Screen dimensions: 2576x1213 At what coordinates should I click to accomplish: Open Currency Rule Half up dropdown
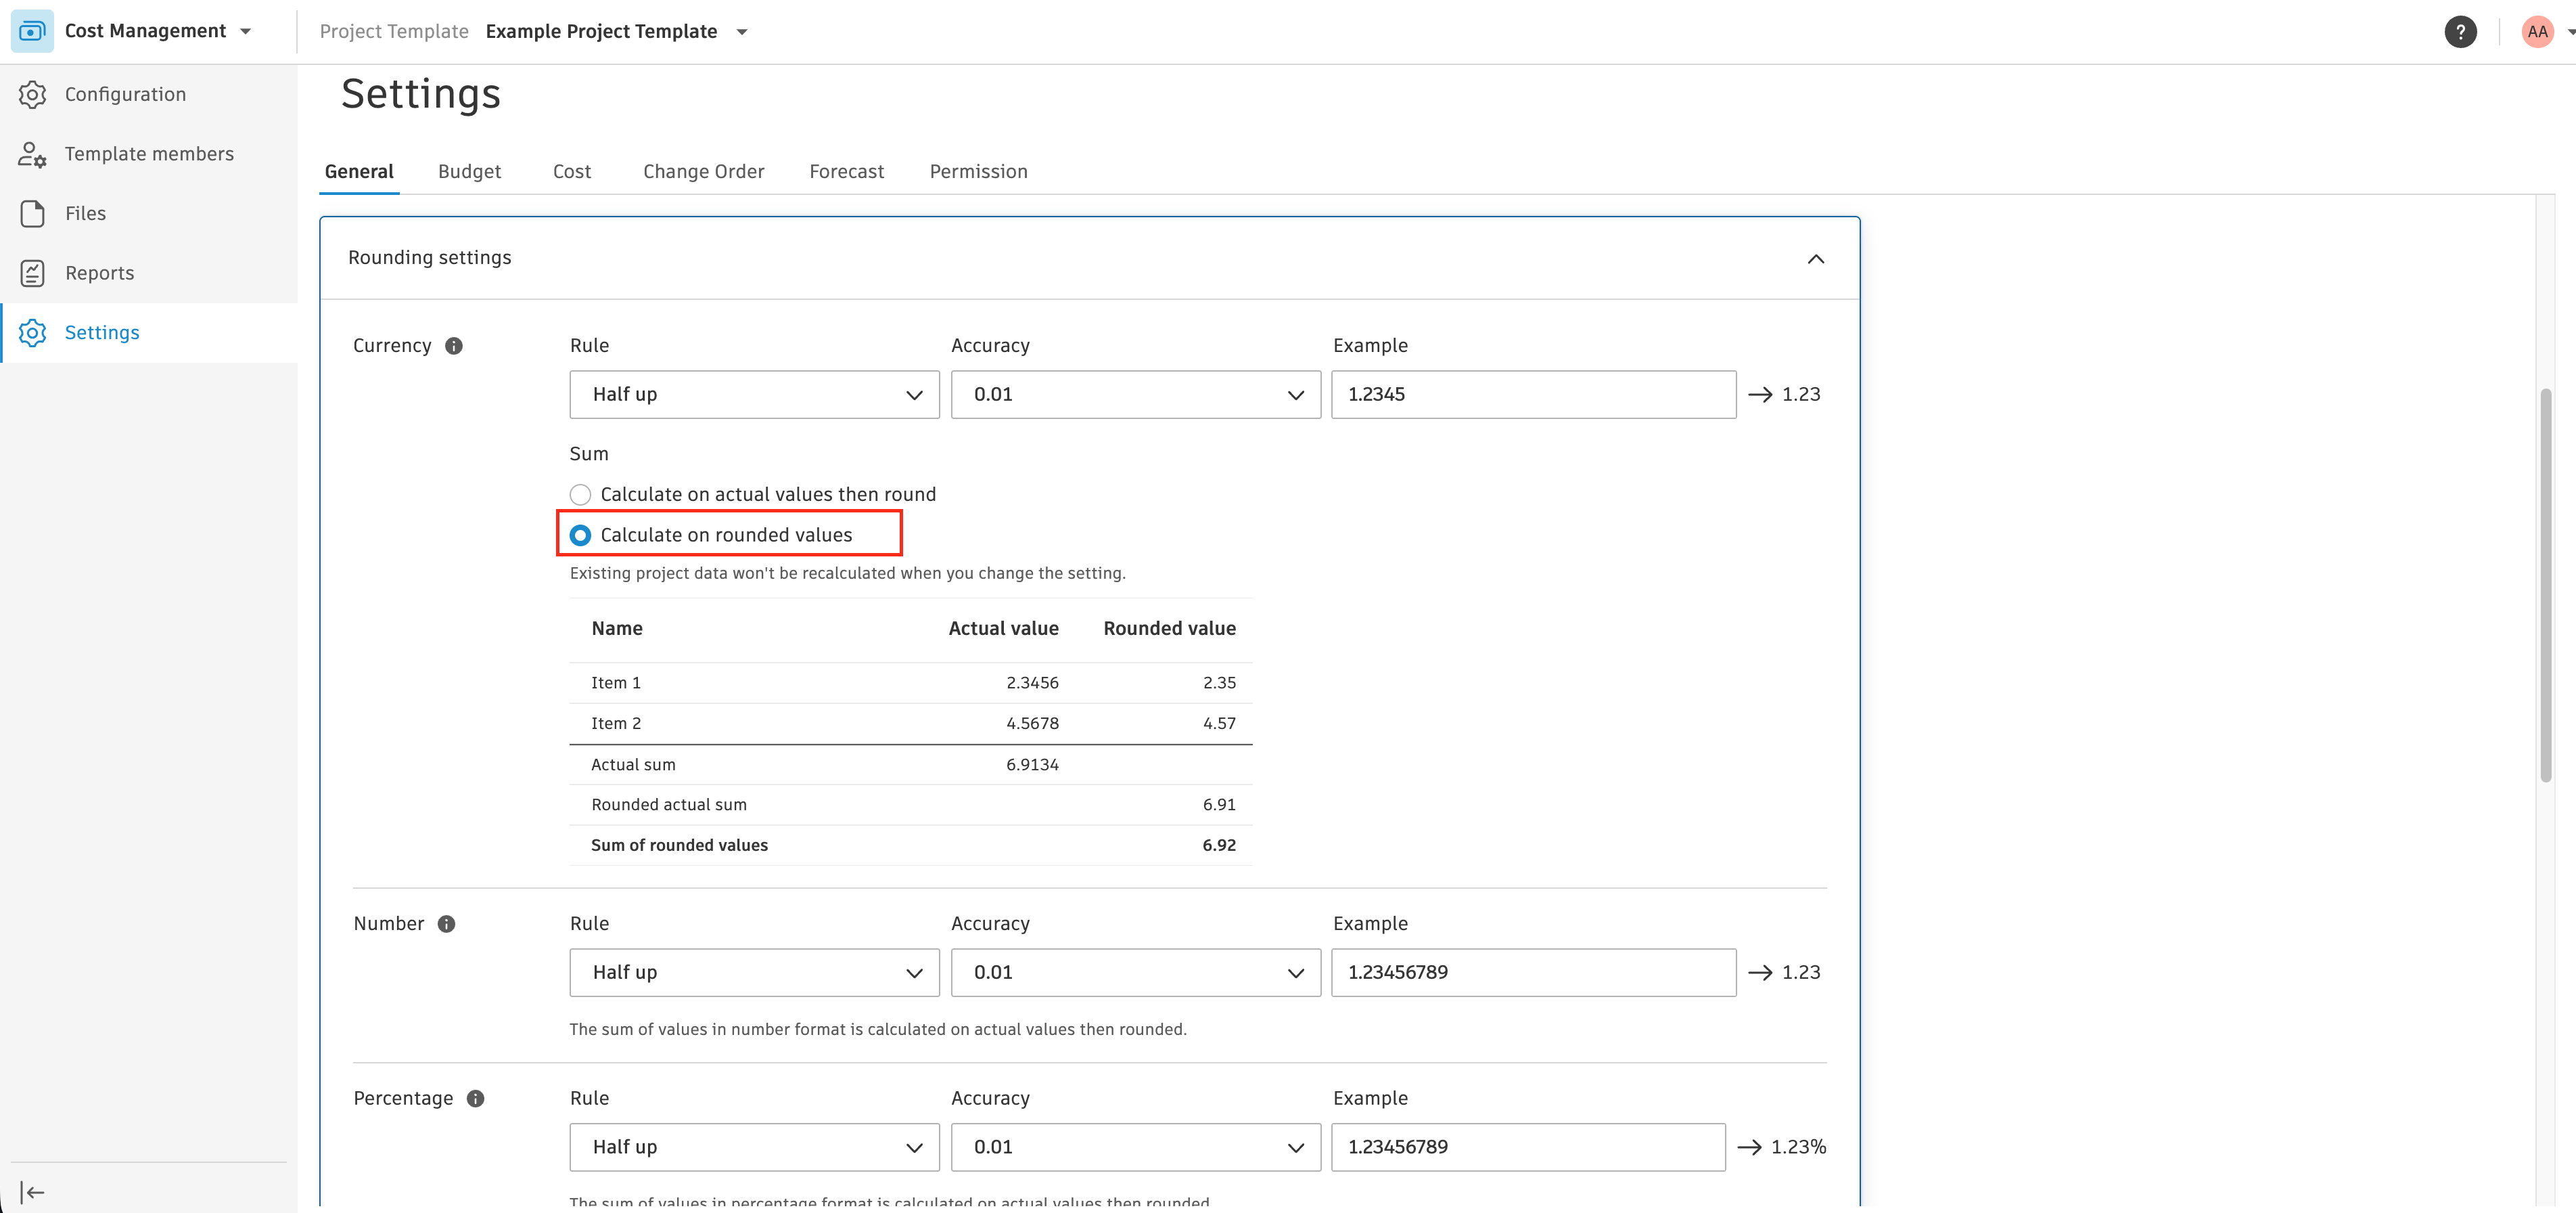pos(754,395)
